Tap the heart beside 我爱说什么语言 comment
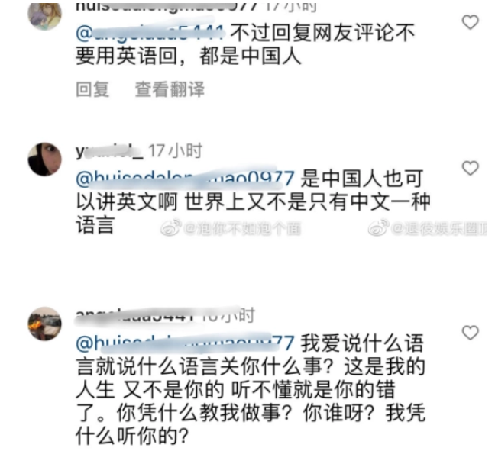Screen dimensions: 495x464 pyautogui.click(x=471, y=333)
